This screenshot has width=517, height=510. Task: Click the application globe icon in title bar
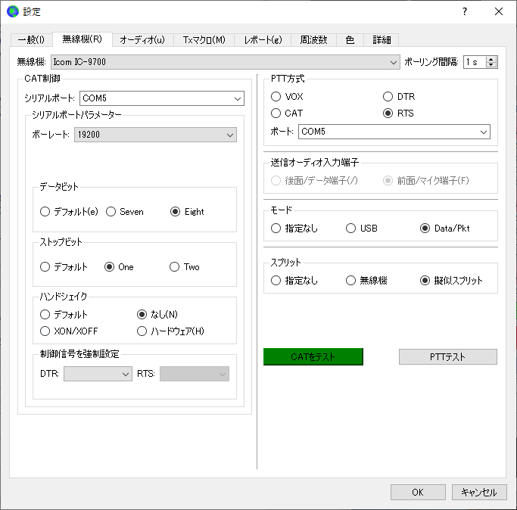click(x=13, y=11)
